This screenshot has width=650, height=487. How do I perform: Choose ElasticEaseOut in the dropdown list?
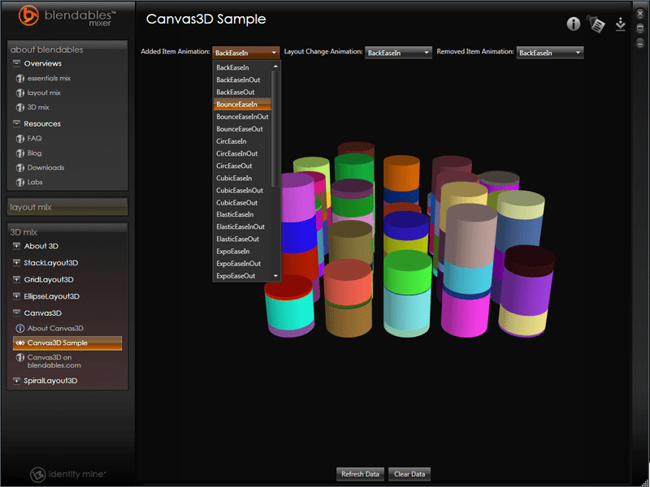(237, 239)
